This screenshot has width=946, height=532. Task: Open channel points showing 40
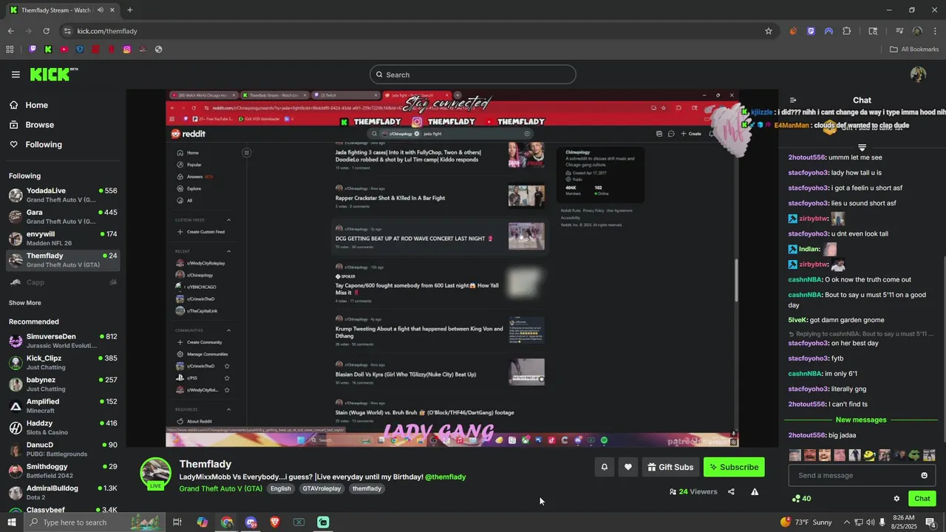pos(801,499)
